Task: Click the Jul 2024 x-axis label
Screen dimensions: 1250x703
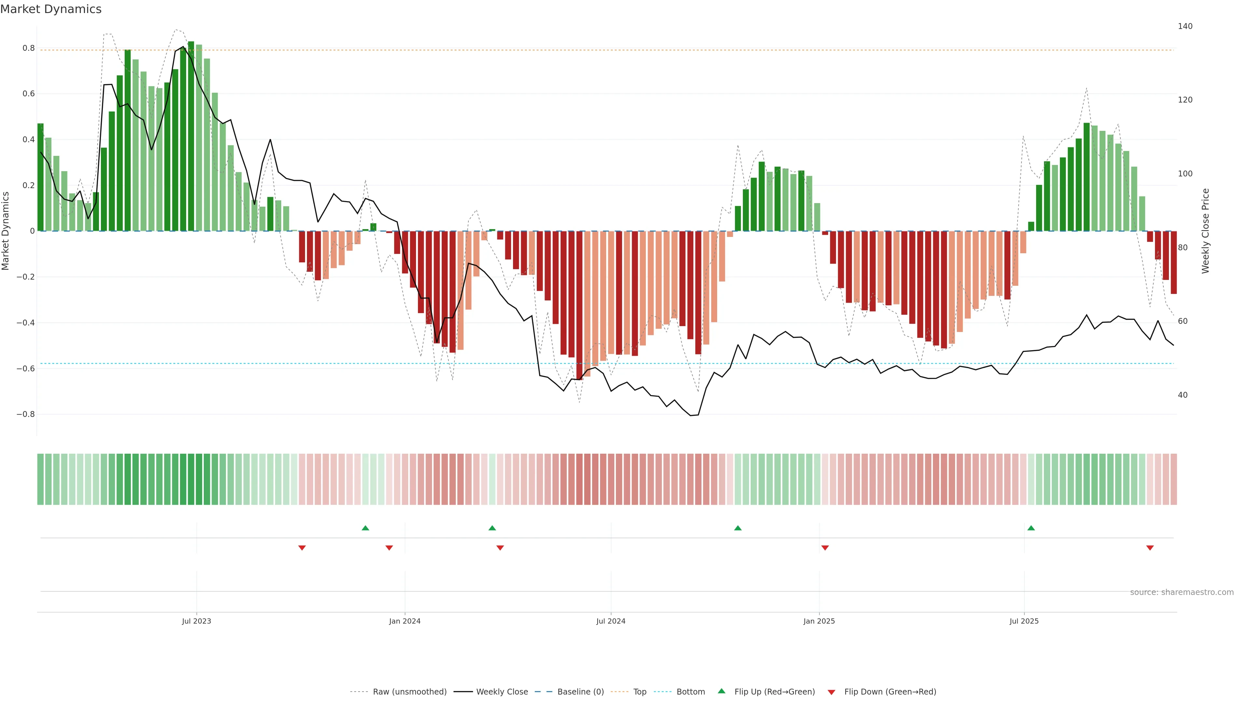Action: click(x=610, y=621)
